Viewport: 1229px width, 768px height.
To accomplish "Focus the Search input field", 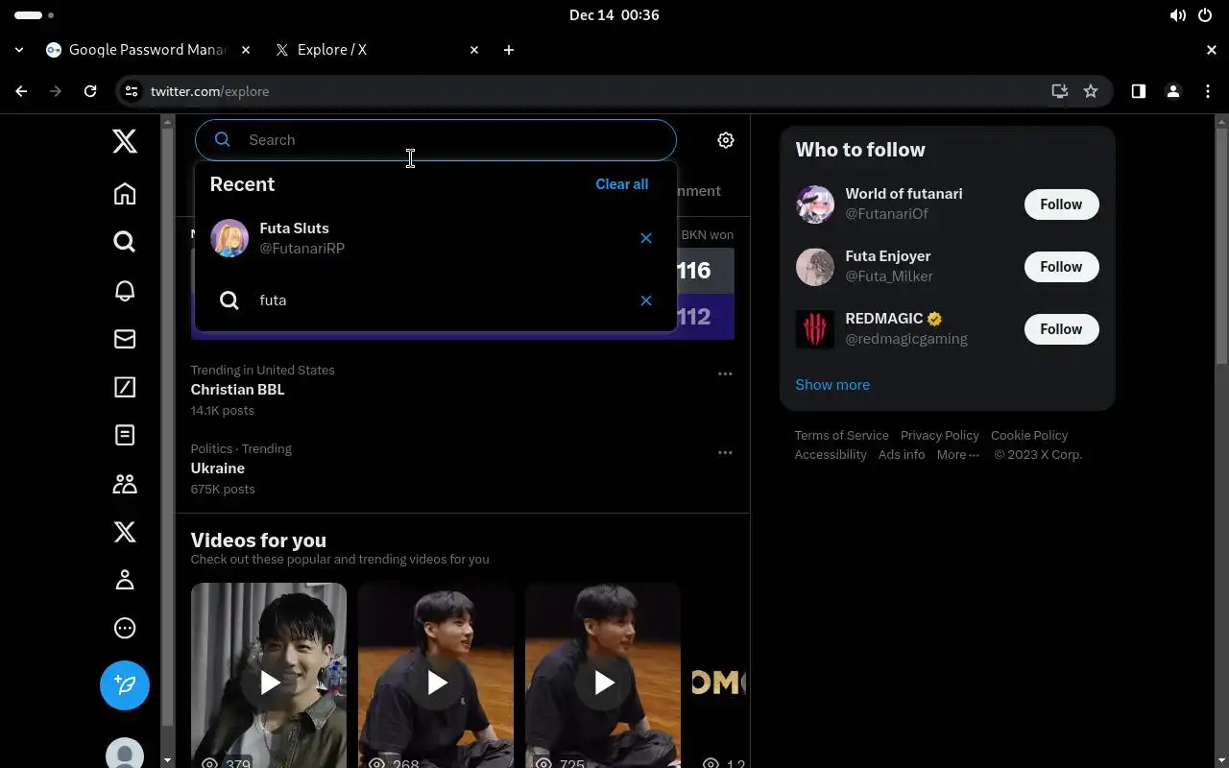I will [436, 140].
